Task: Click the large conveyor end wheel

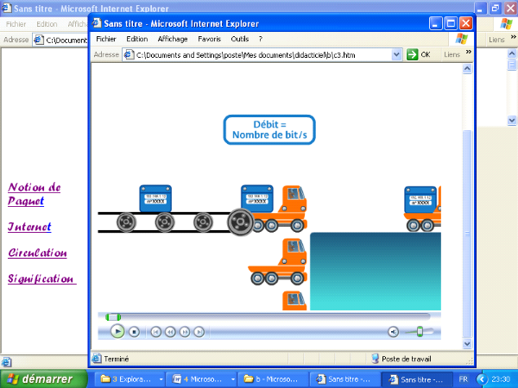Action: click(x=241, y=222)
